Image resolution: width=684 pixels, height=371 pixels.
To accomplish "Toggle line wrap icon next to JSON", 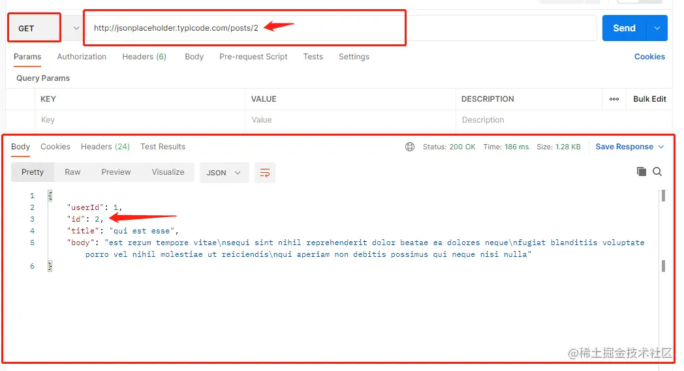I will tap(265, 173).
